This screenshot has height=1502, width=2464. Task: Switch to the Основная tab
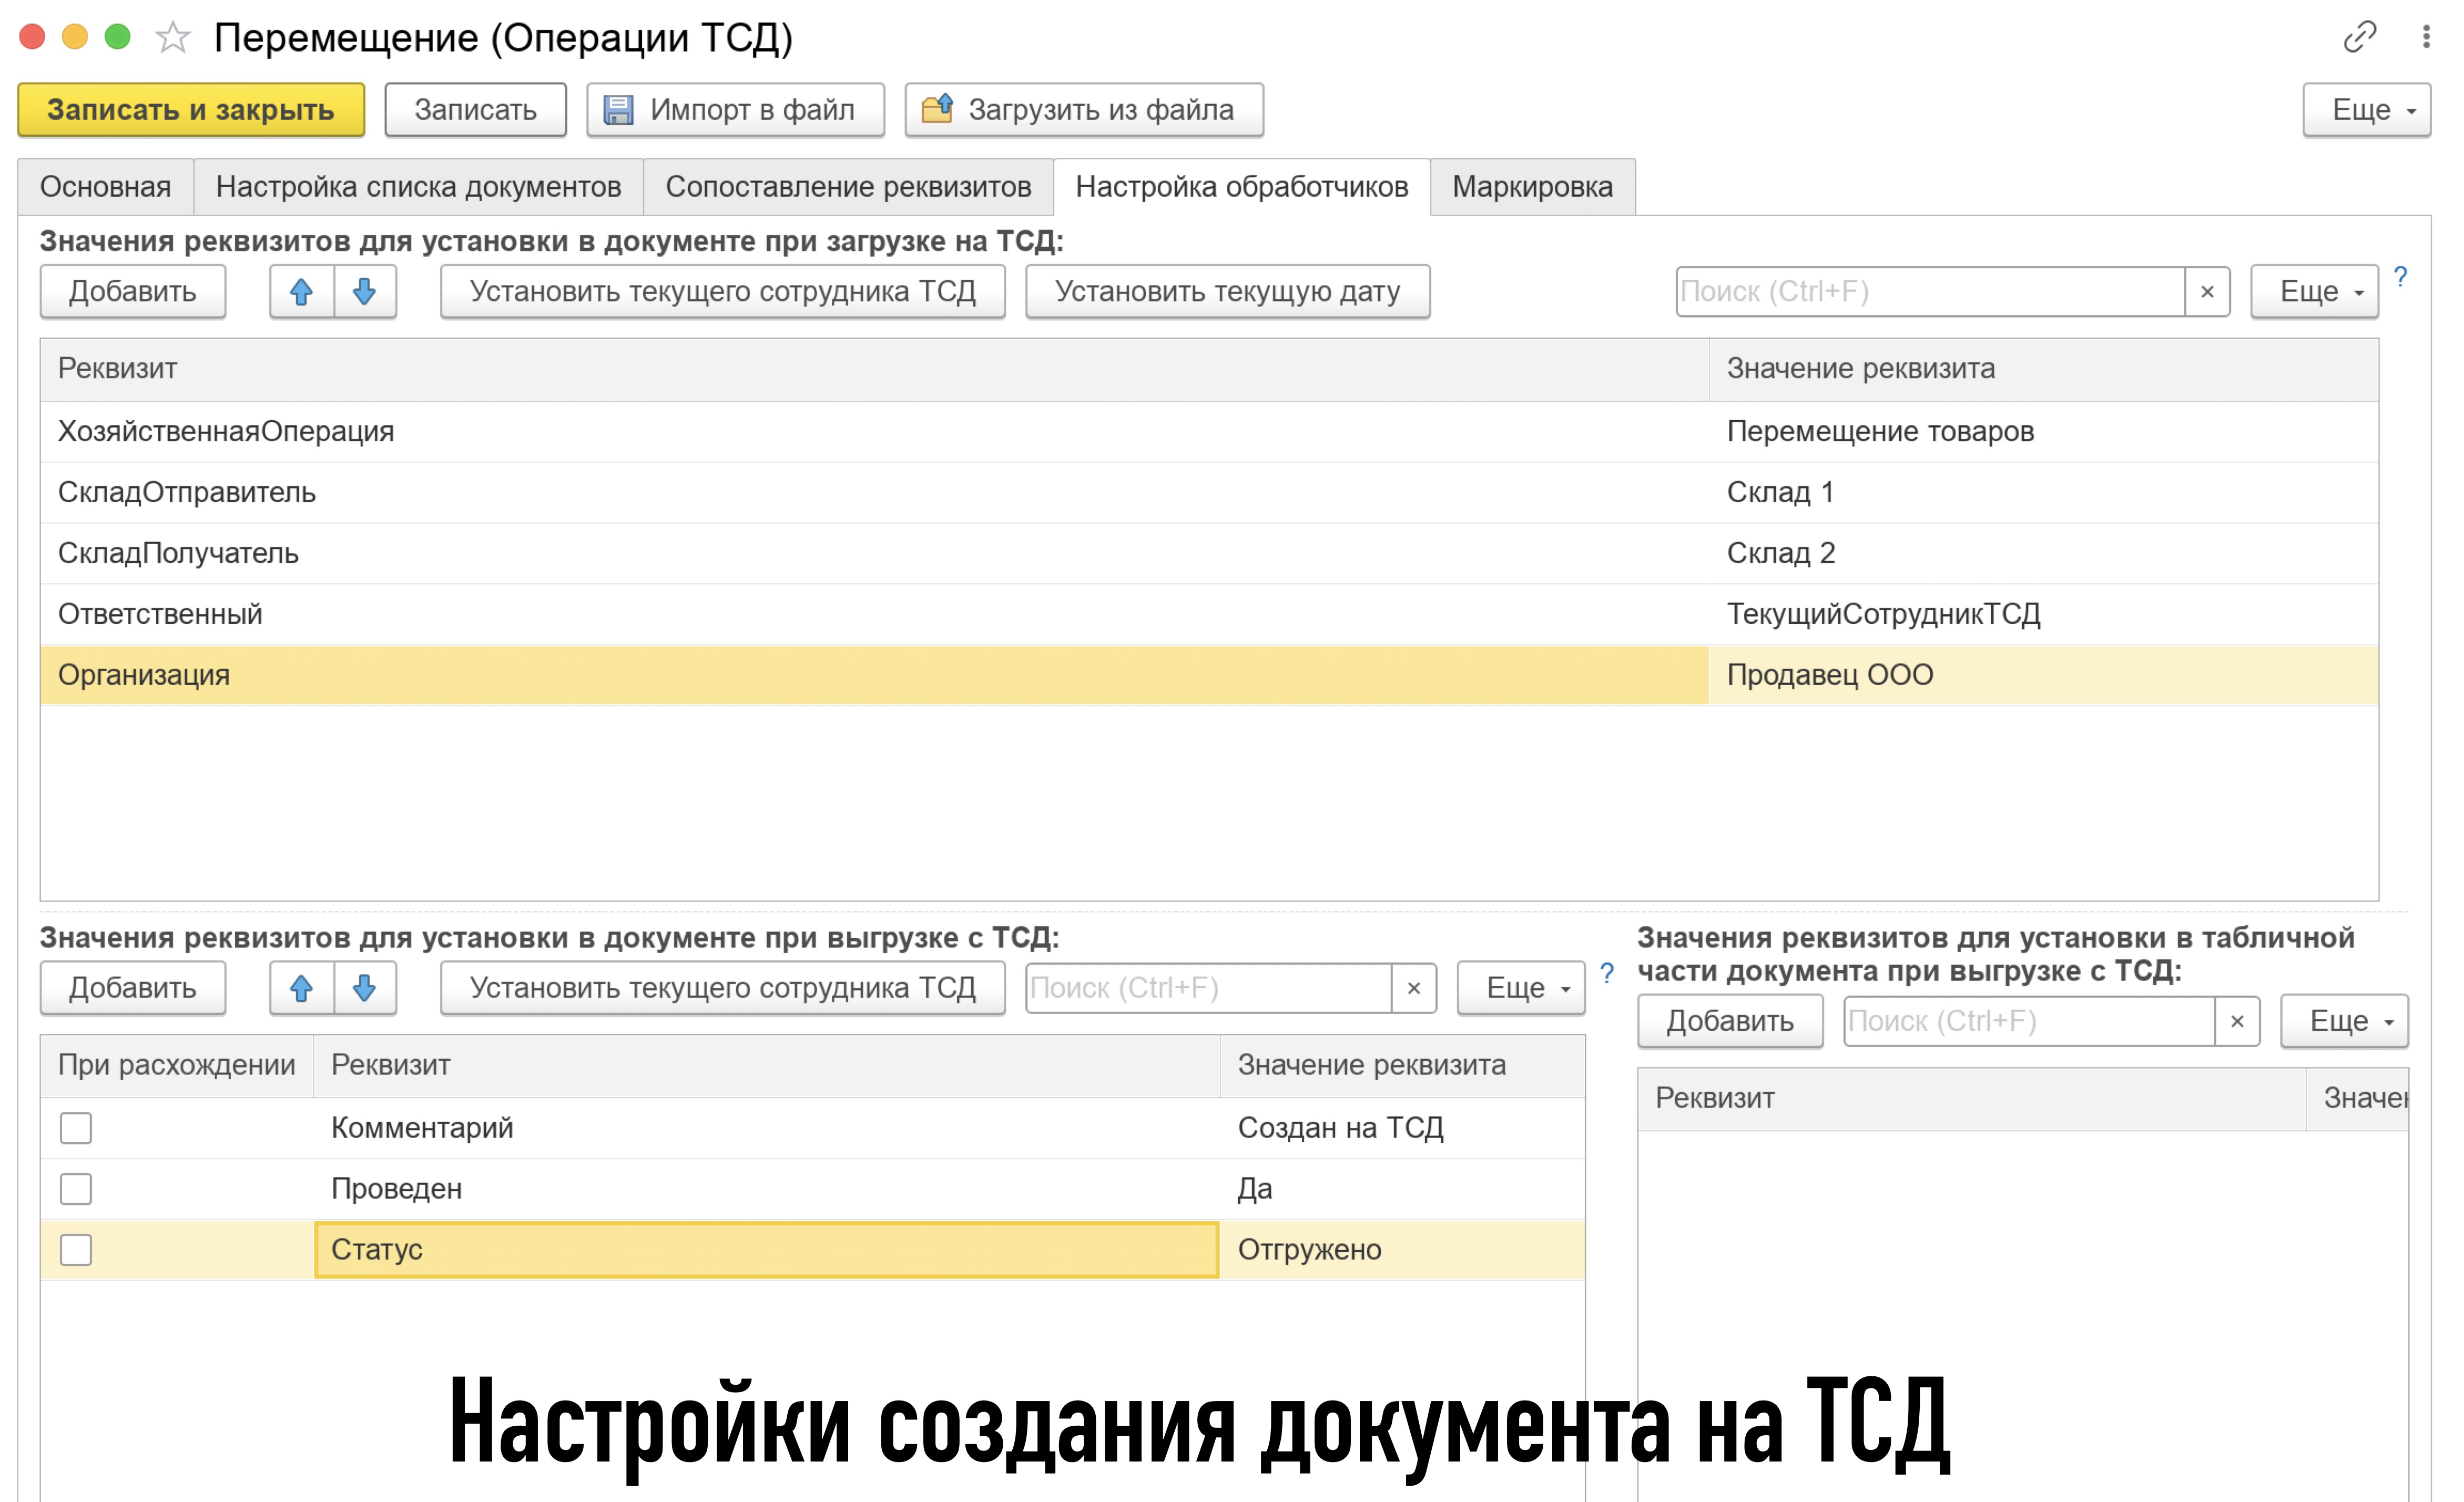point(106,187)
